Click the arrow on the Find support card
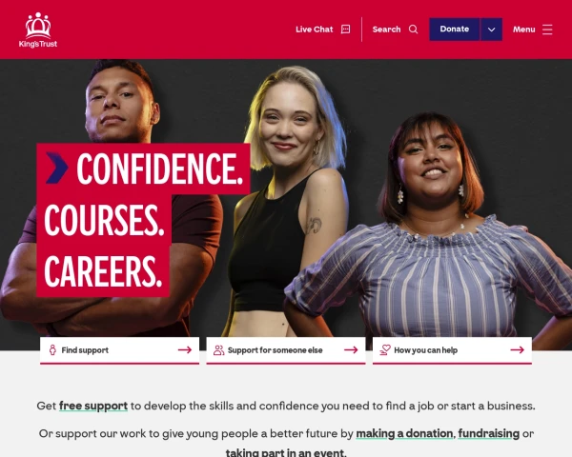 (x=185, y=349)
